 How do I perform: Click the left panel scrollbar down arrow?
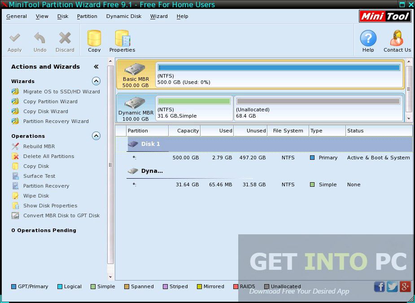(x=111, y=277)
